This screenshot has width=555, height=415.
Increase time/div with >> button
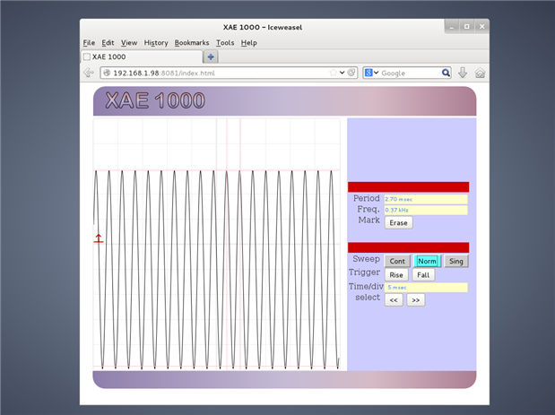[x=415, y=300]
